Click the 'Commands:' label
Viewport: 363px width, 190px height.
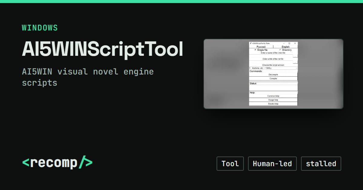[x=256, y=71]
